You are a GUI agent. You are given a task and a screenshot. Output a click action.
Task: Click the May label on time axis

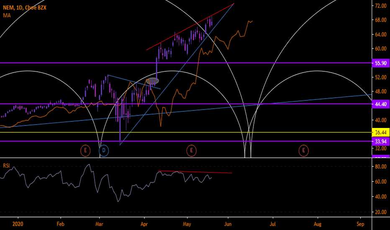click(187, 224)
